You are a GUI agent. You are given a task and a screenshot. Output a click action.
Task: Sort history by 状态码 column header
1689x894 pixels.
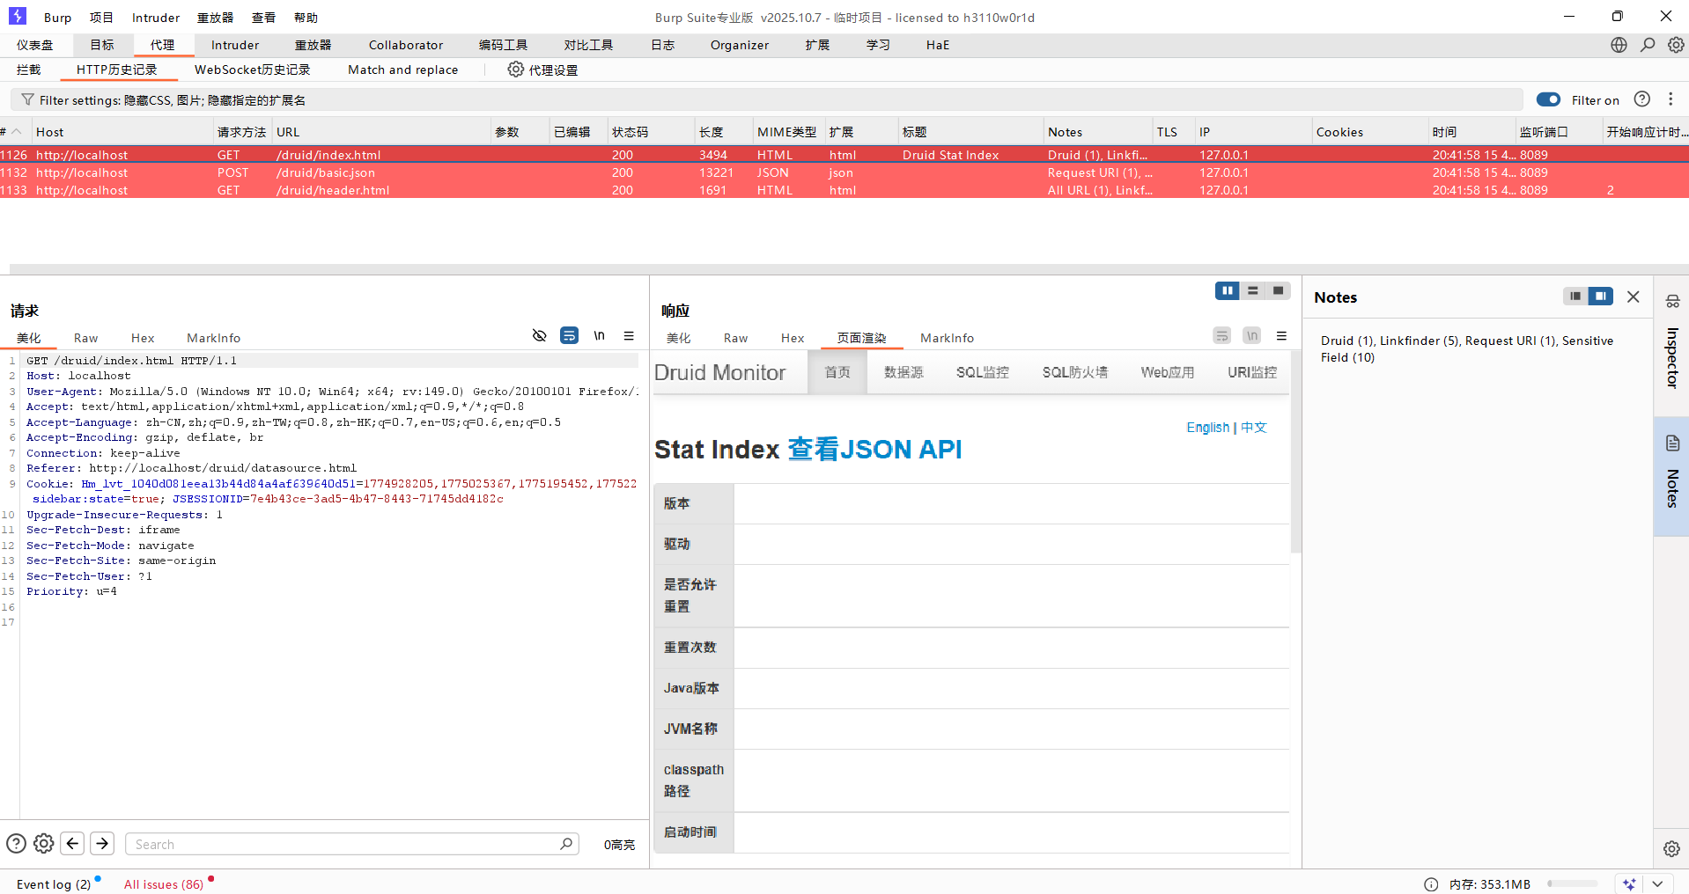(x=651, y=132)
